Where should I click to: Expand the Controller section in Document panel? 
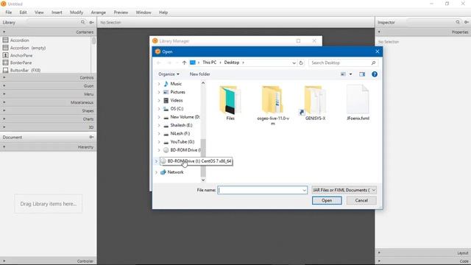(48, 261)
